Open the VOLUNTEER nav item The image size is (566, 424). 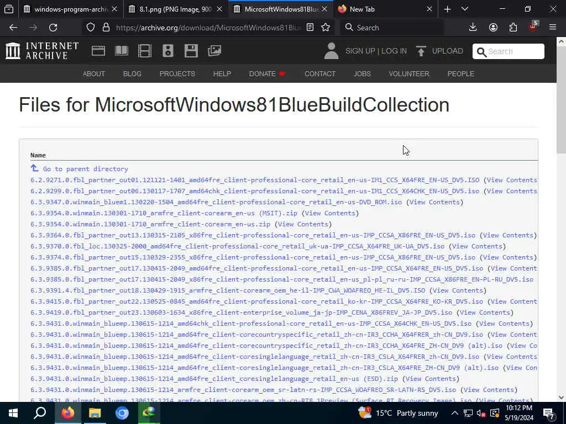click(409, 74)
